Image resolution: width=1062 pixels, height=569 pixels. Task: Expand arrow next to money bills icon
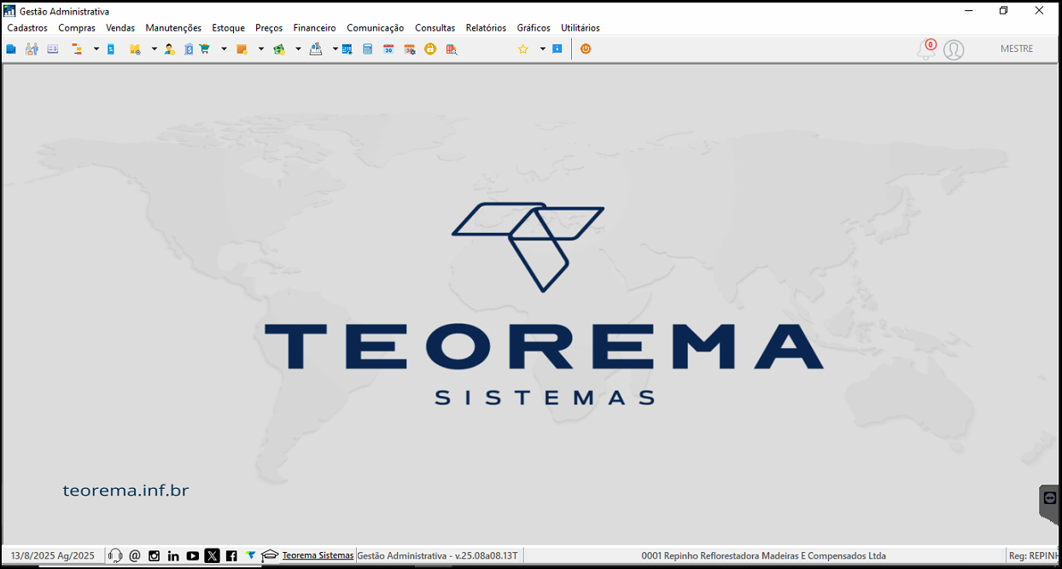(298, 49)
